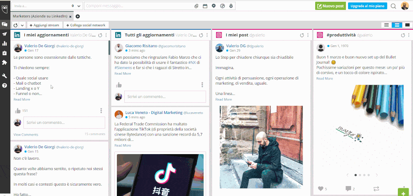
Task: Click the Nuovo post button
Action: pyautogui.click(x=330, y=6)
